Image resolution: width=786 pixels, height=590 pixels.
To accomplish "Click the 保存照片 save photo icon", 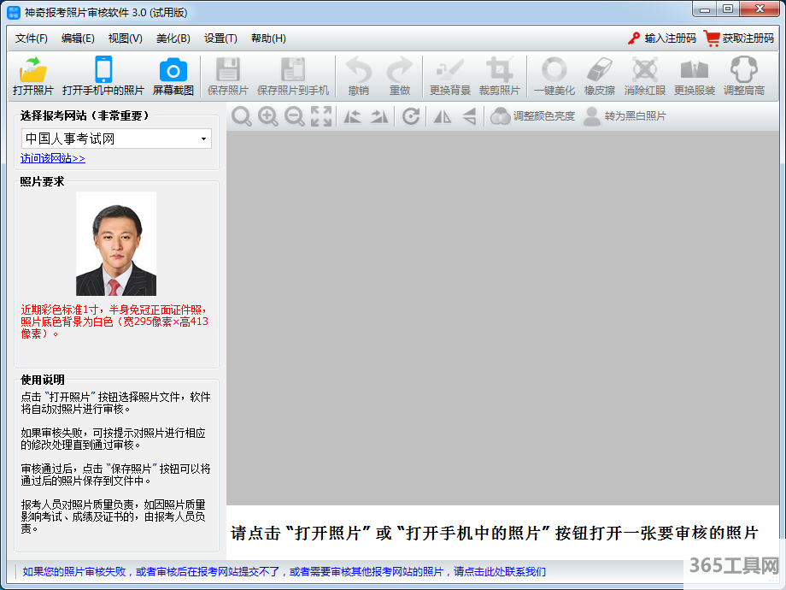I will [x=228, y=76].
